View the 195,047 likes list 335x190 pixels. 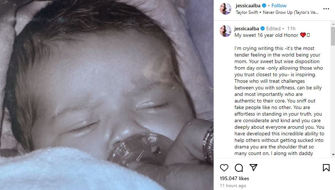coord(234,178)
